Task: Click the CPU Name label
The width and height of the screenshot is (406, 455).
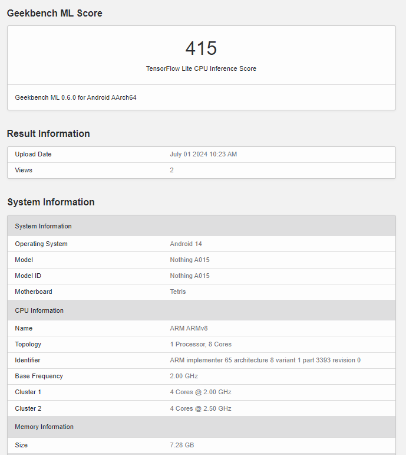Action: (x=24, y=329)
